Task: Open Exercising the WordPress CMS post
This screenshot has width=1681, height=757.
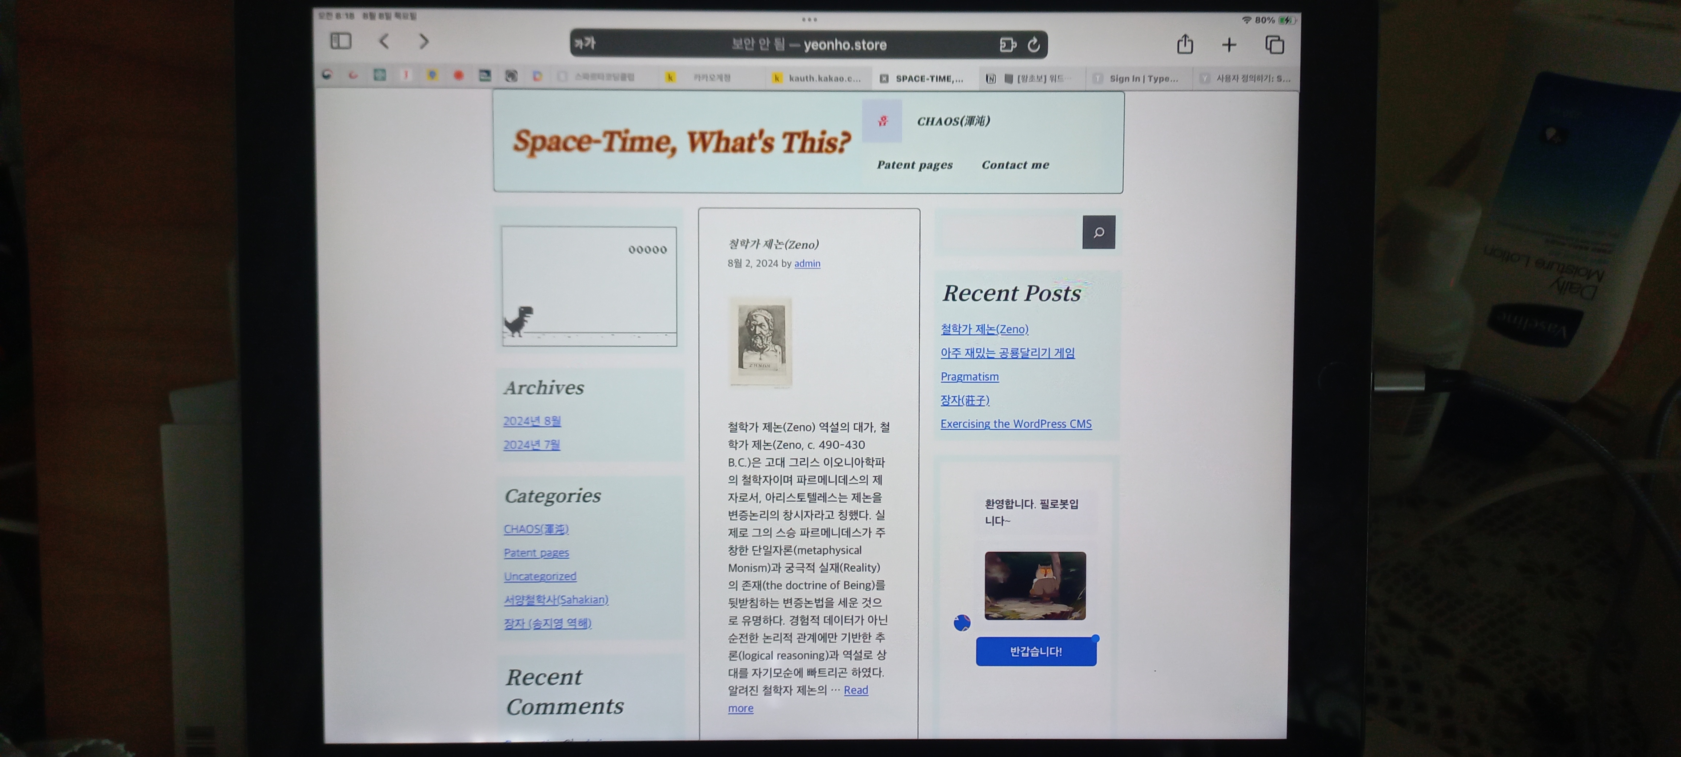Action: [1015, 424]
